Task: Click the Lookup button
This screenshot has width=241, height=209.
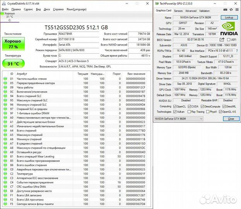Action: [229, 17]
